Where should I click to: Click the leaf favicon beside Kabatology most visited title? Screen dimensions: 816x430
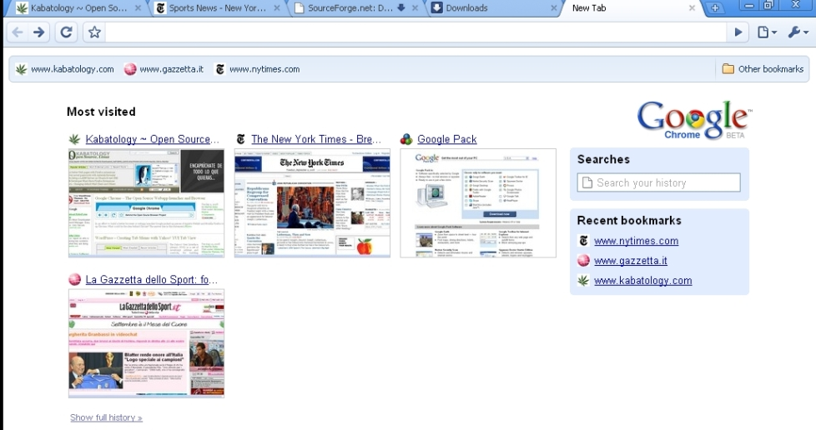point(74,139)
